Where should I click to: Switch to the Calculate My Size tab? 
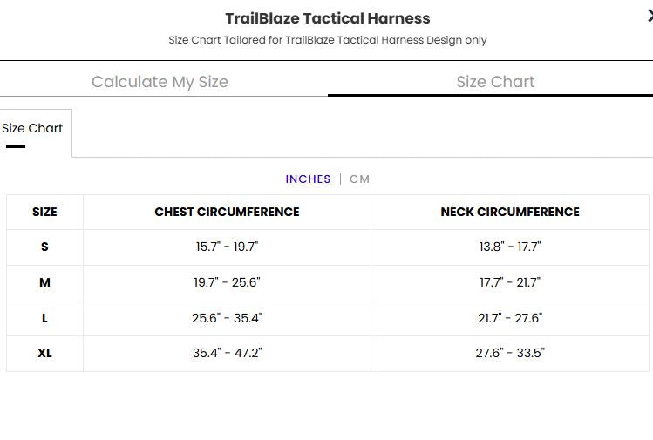pos(160,82)
